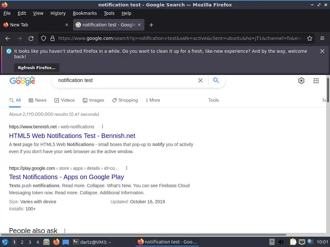Switch to News results
The height and width of the screenshot is (247, 330).
[37, 100]
